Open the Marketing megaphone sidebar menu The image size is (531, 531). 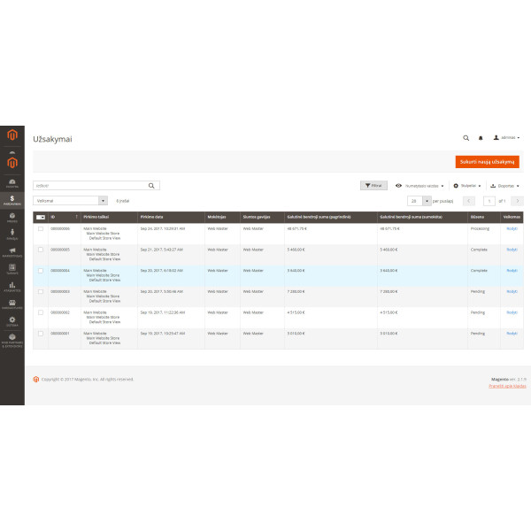point(12,252)
